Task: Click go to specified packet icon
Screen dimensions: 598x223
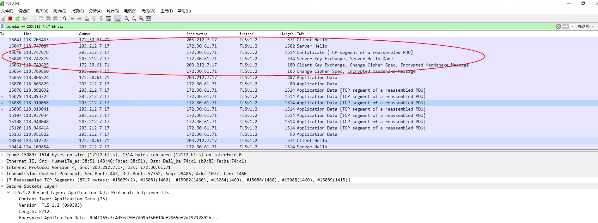Action: [87, 19]
